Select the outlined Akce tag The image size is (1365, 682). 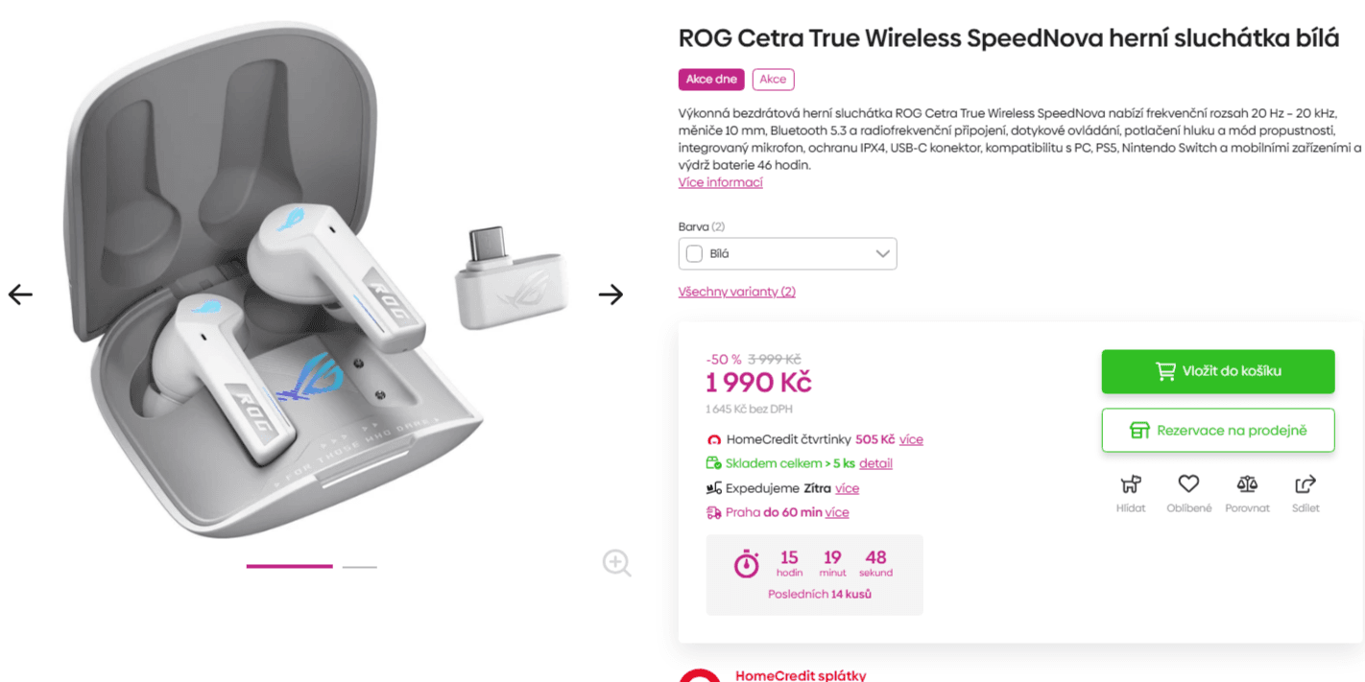773,80
